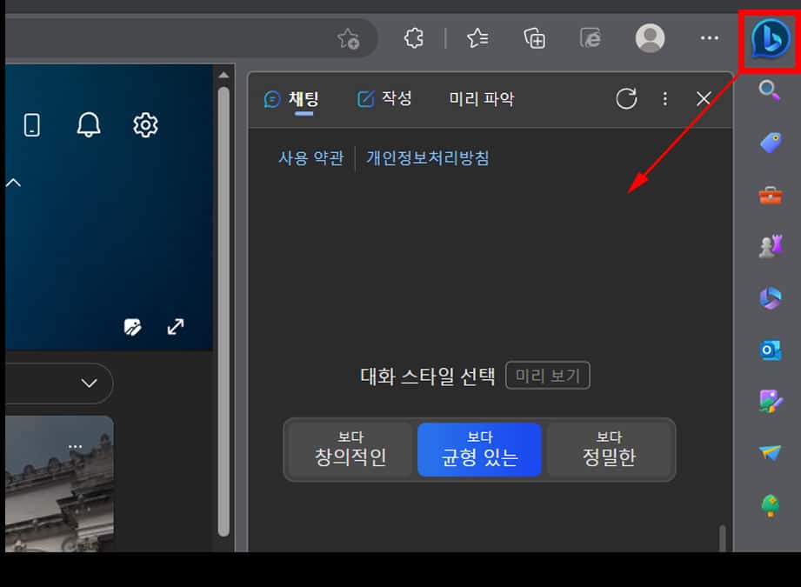Viewport: 801px width, 587px height.
Task: Refresh the chat panel
Action: click(x=626, y=98)
